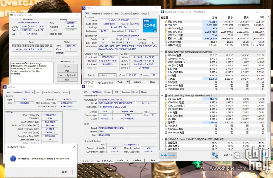This screenshot has height=178, width=273.
Task: Click the CPU-Z title icon of the Motherboard window
Action: point(84,86)
